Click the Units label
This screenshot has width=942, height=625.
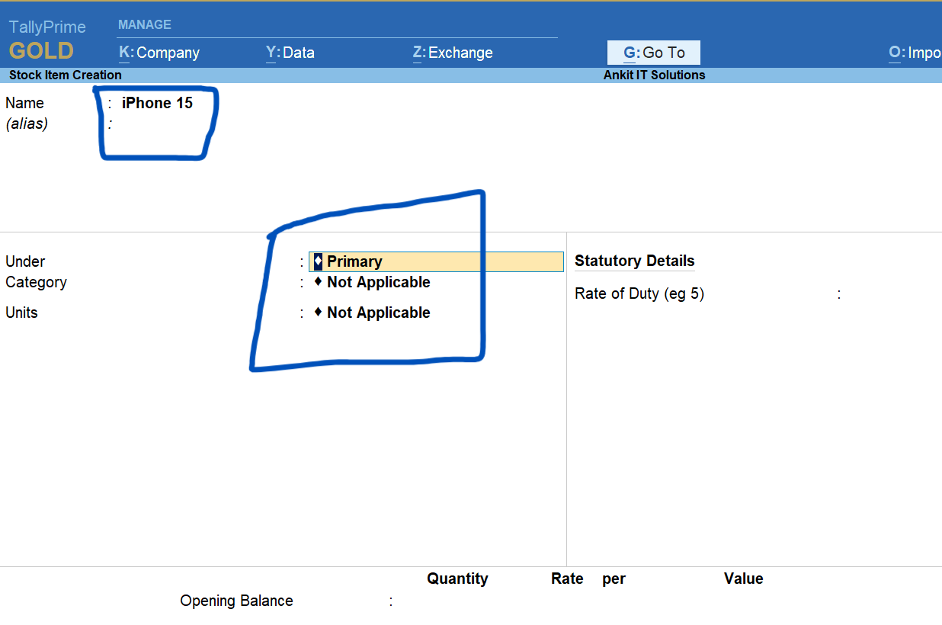(21, 312)
